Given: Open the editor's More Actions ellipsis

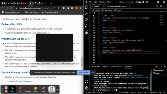Looking at the screenshot, I should 164,6.
